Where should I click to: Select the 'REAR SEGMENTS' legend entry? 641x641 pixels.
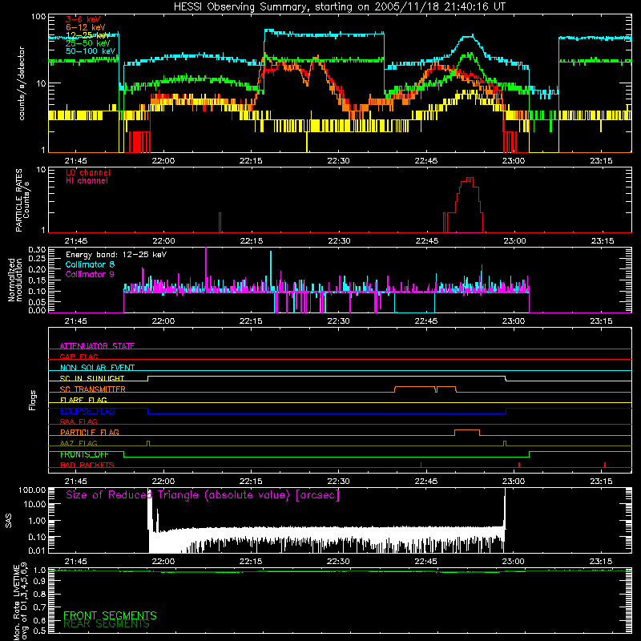click(x=107, y=624)
